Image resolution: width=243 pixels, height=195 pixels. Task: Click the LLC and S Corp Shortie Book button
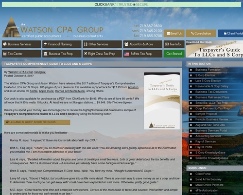click(37, 122)
